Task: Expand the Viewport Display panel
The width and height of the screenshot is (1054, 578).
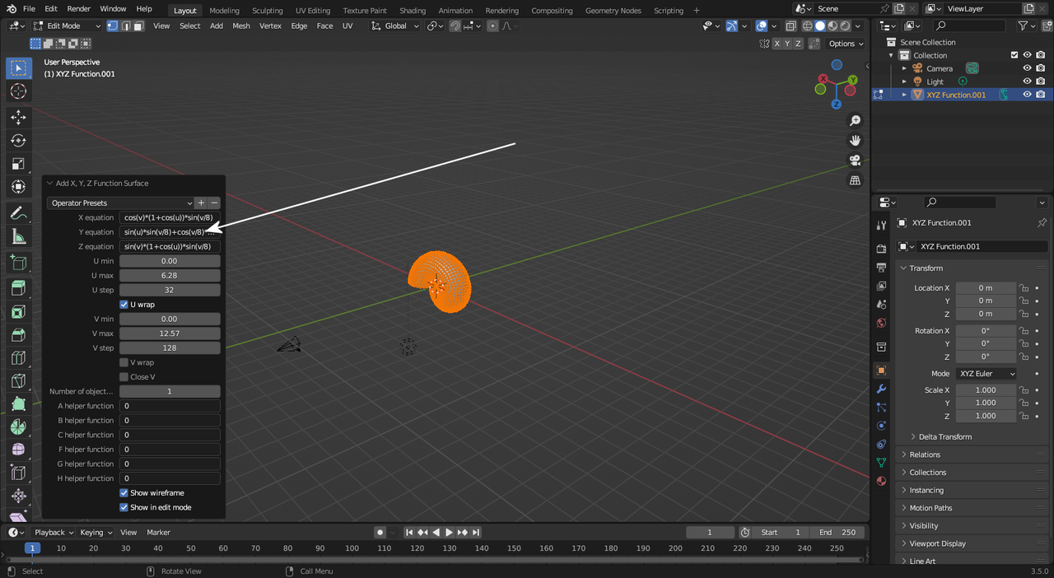Action: click(938, 543)
